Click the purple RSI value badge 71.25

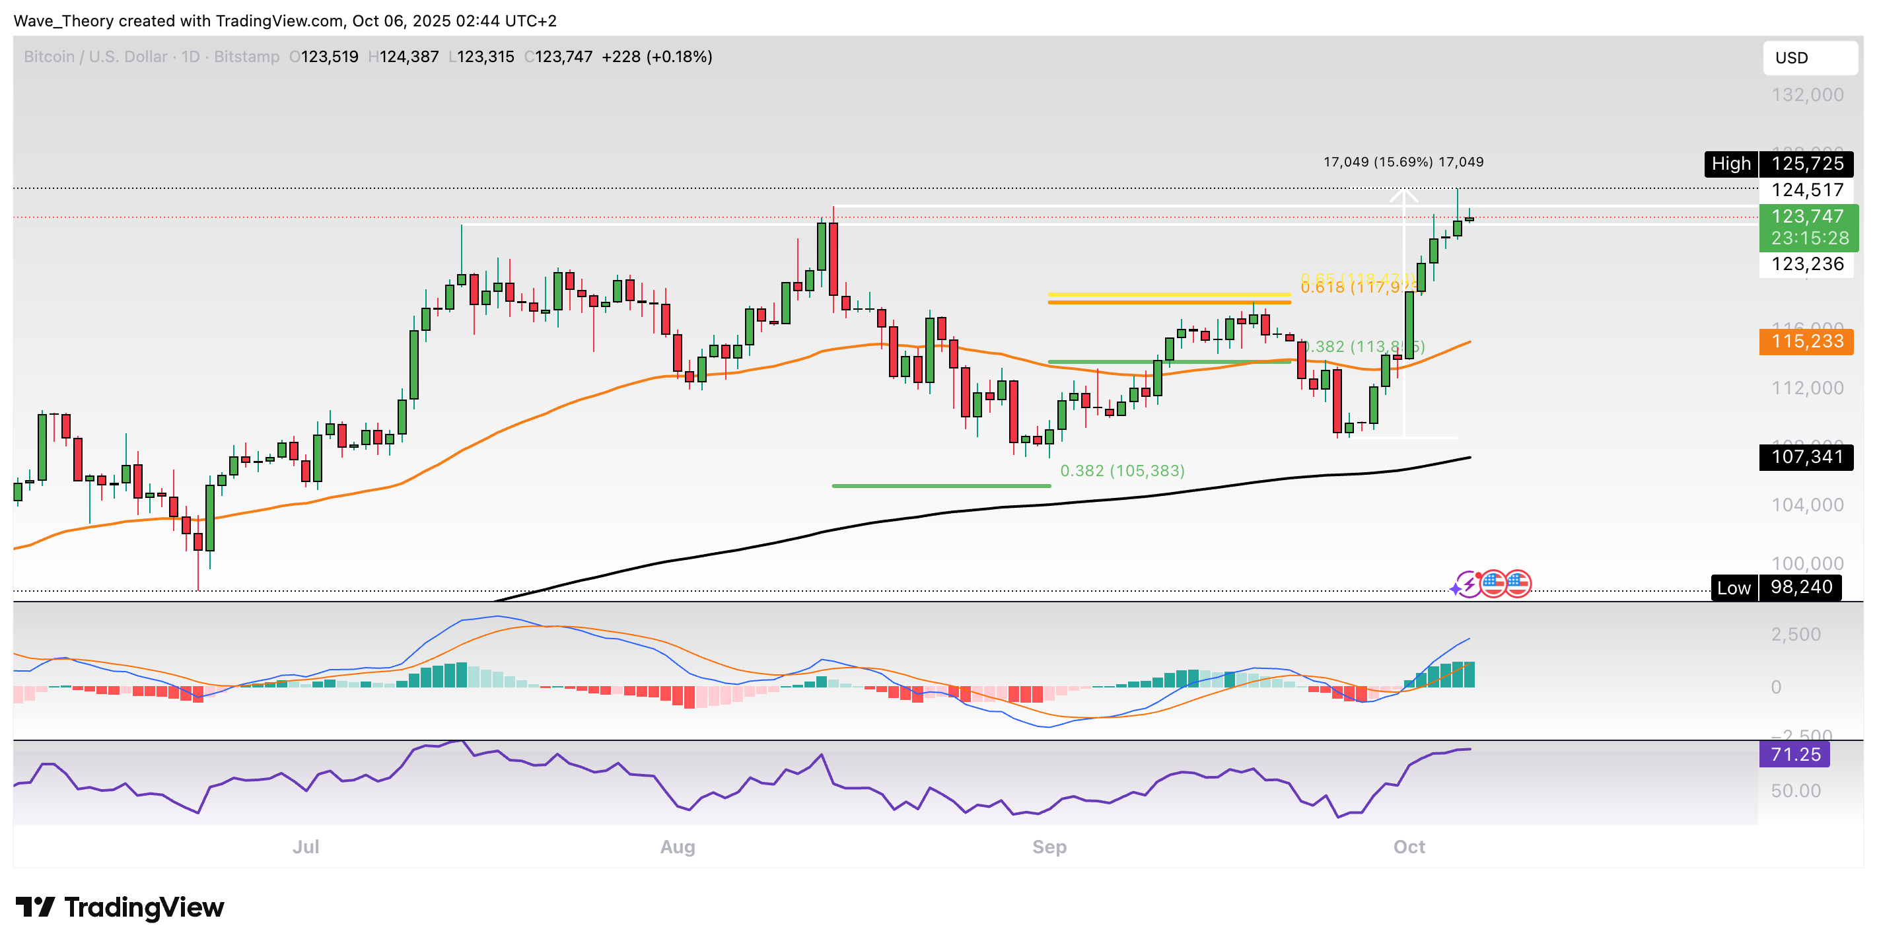click(1794, 754)
